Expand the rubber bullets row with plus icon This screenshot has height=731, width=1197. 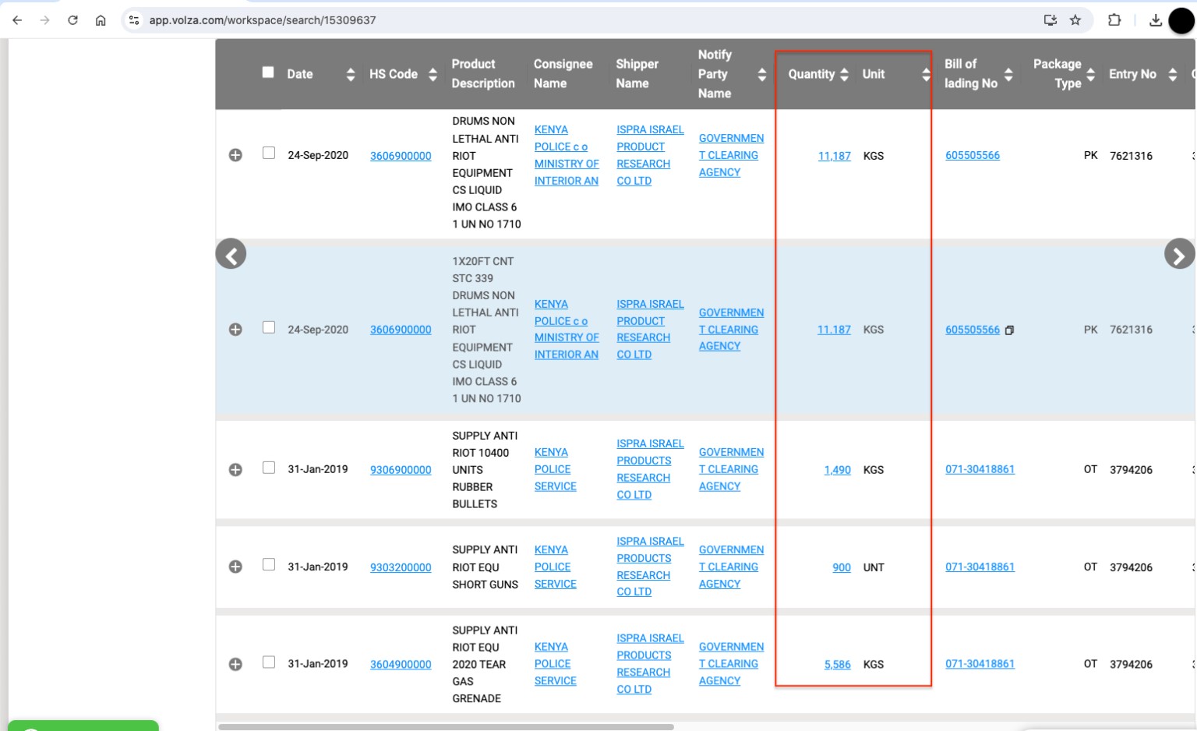pyautogui.click(x=235, y=470)
